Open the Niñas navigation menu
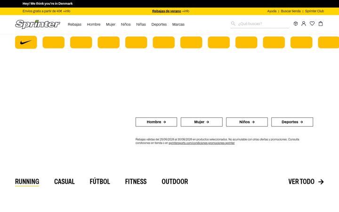Viewport: 339px width, 212px height. click(x=141, y=24)
